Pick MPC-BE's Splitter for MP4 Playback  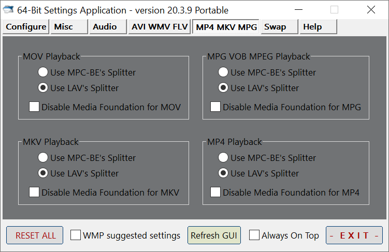coord(224,158)
